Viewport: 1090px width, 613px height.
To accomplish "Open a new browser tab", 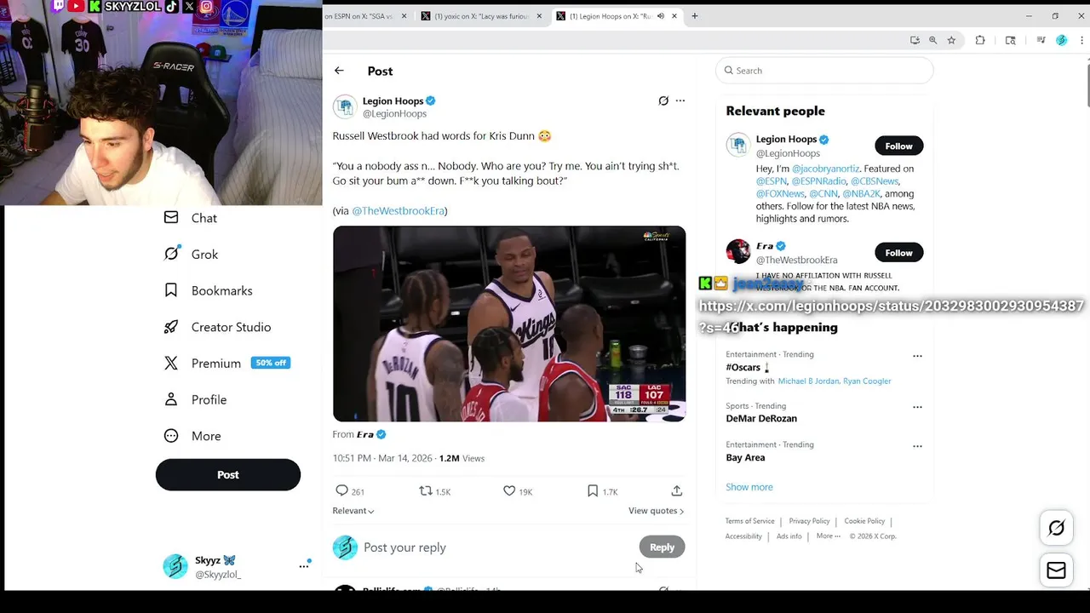I will pyautogui.click(x=695, y=16).
